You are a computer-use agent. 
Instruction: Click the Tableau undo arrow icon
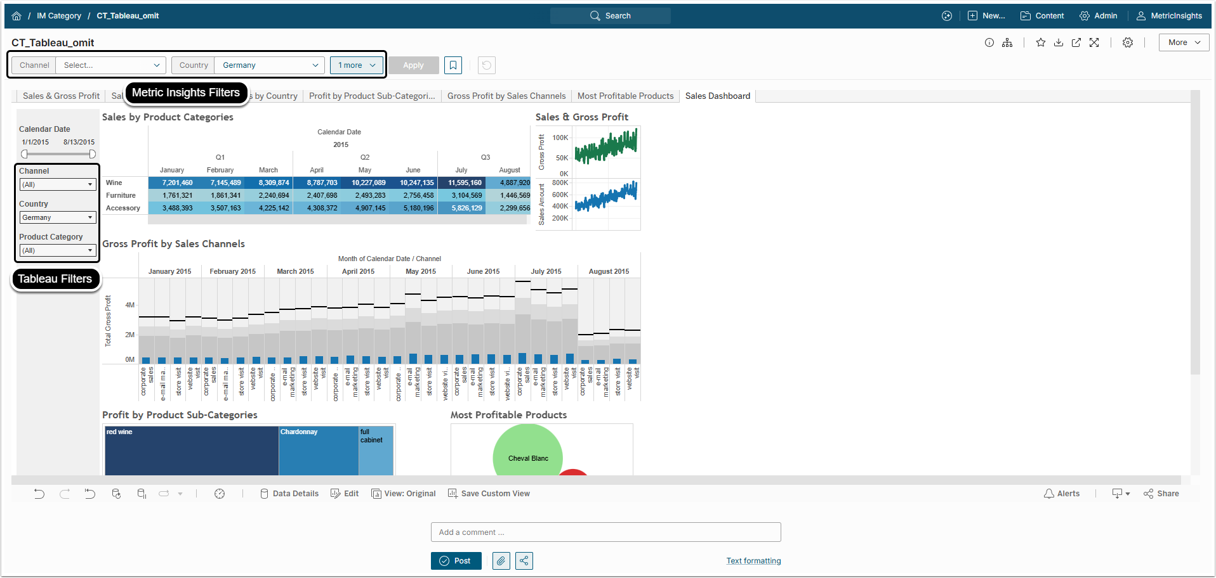[x=39, y=494]
